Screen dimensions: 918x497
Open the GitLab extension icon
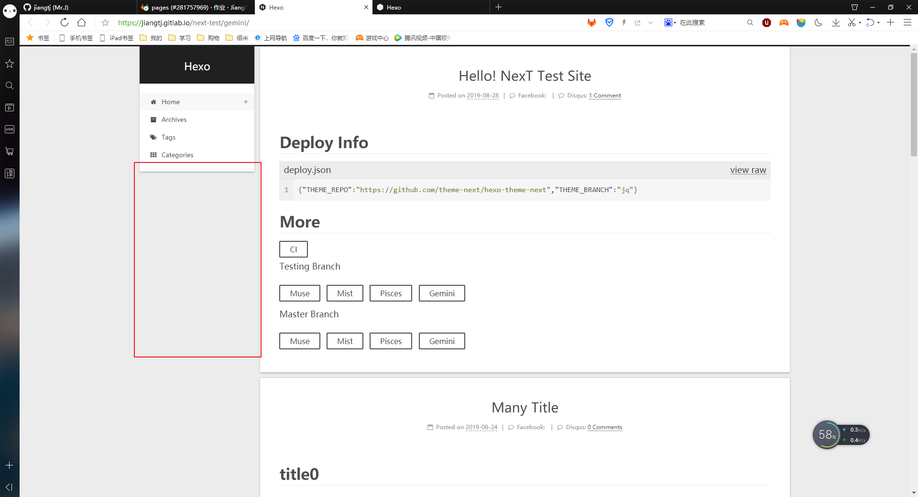[x=592, y=22]
